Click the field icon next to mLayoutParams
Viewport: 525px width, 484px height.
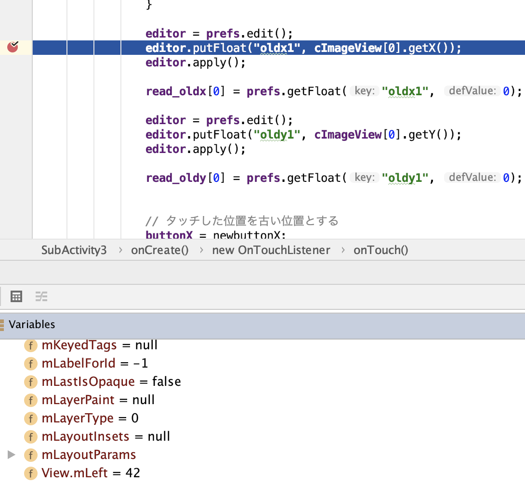(30, 455)
